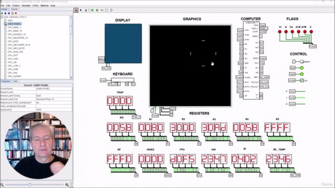The width and height of the screenshot is (335, 188).
Task: Open the FPGA menu
Action: tap(36, 6)
